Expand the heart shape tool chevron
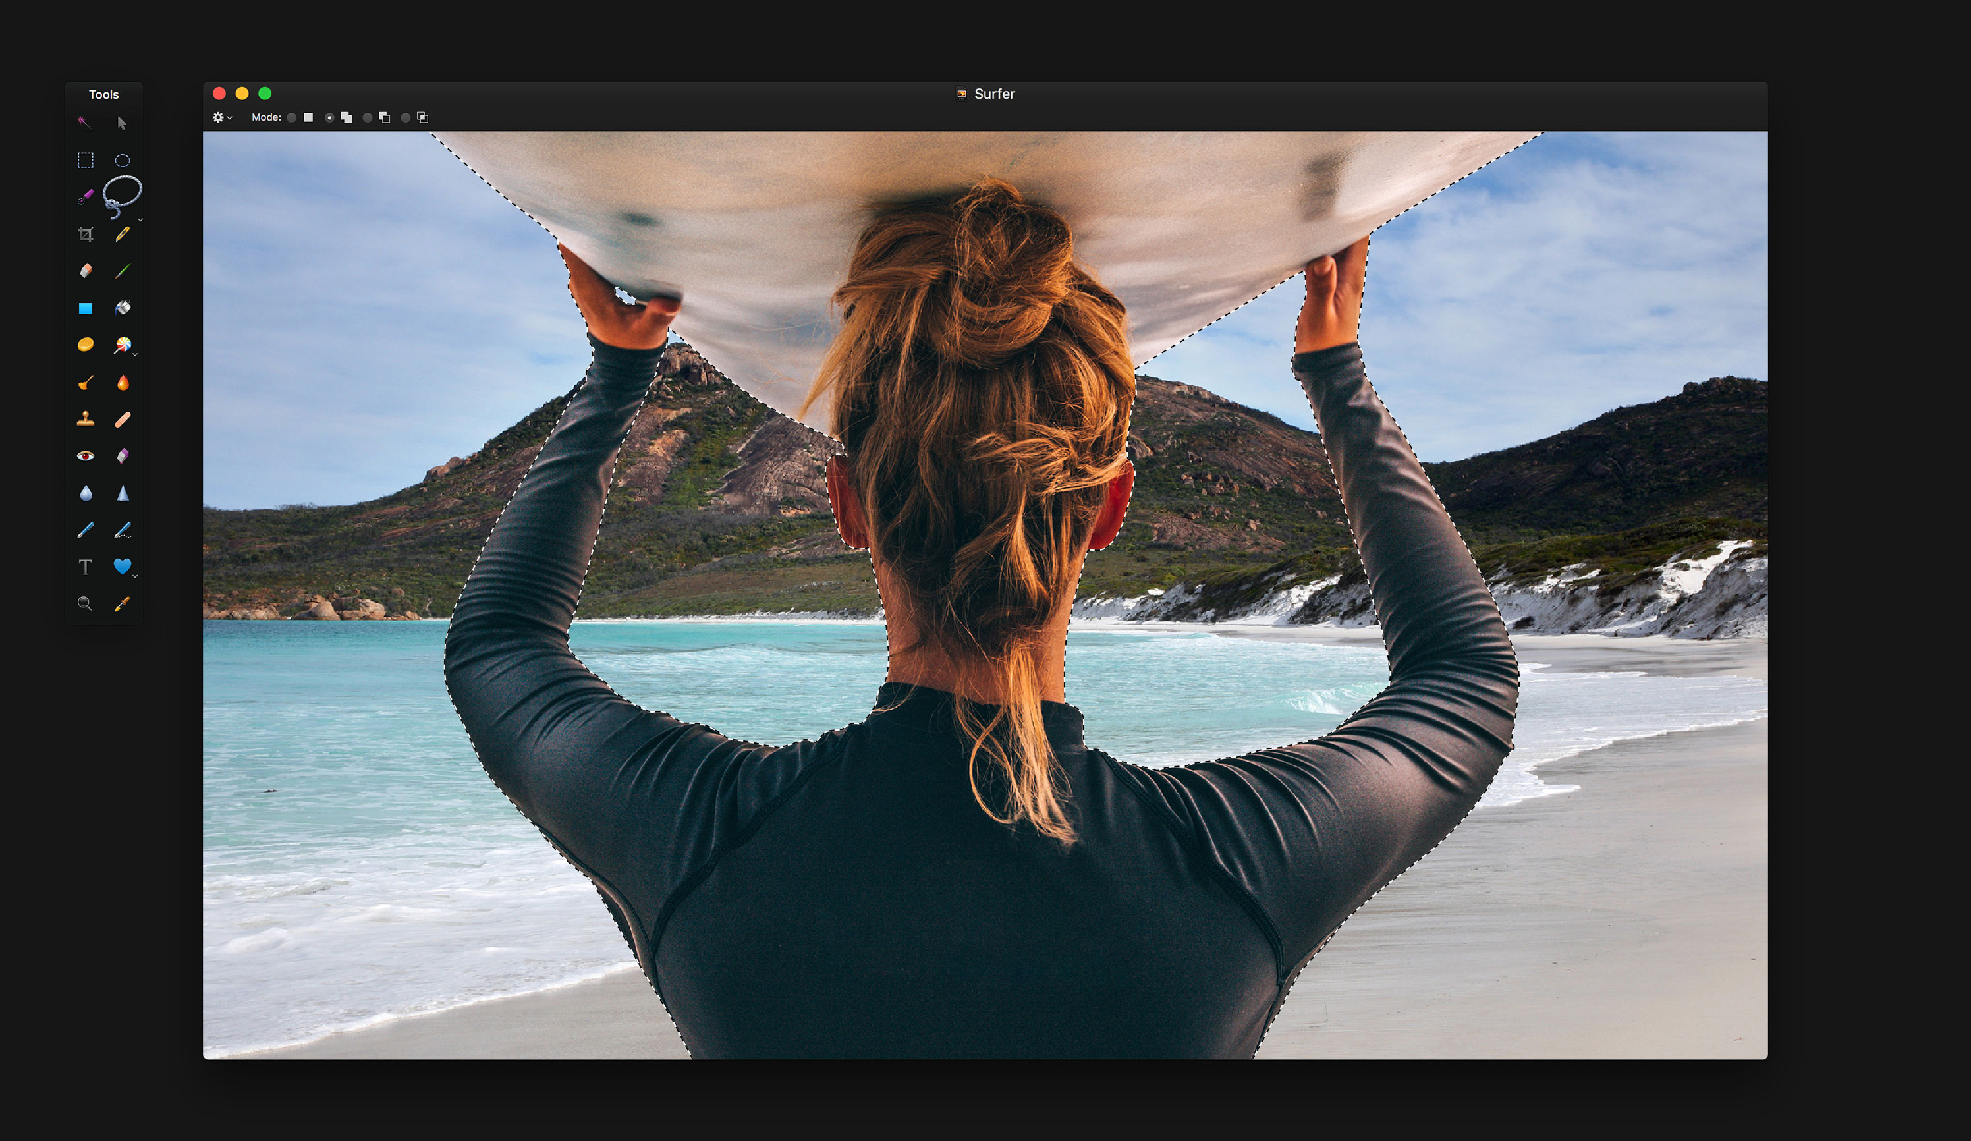 pyautogui.click(x=135, y=576)
